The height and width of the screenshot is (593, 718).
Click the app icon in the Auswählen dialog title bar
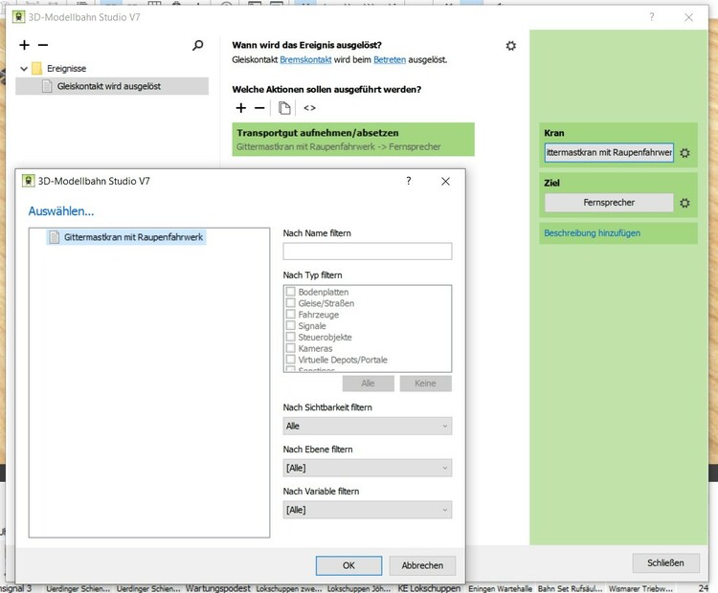pos(29,181)
